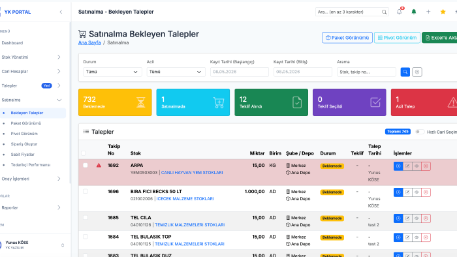Collapse the Satınalma menu
457x257 pixels.
(31, 100)
